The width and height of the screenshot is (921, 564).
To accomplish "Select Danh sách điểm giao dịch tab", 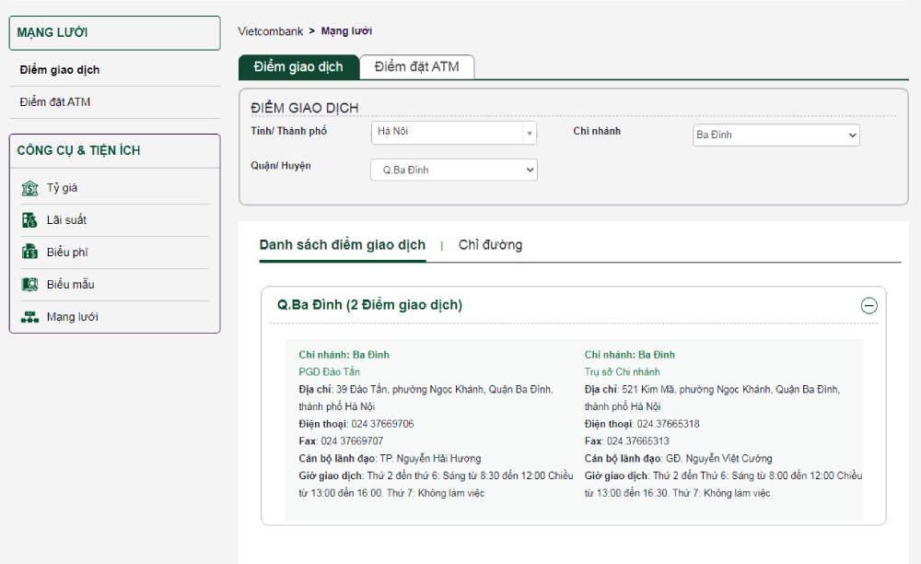I will [342, 245].
